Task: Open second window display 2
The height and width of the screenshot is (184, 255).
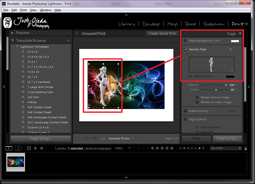Action: coord(18,148)
